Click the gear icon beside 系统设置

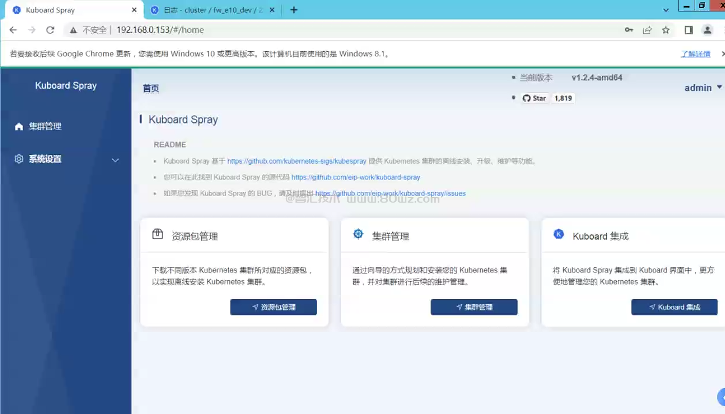click(19, 159)
